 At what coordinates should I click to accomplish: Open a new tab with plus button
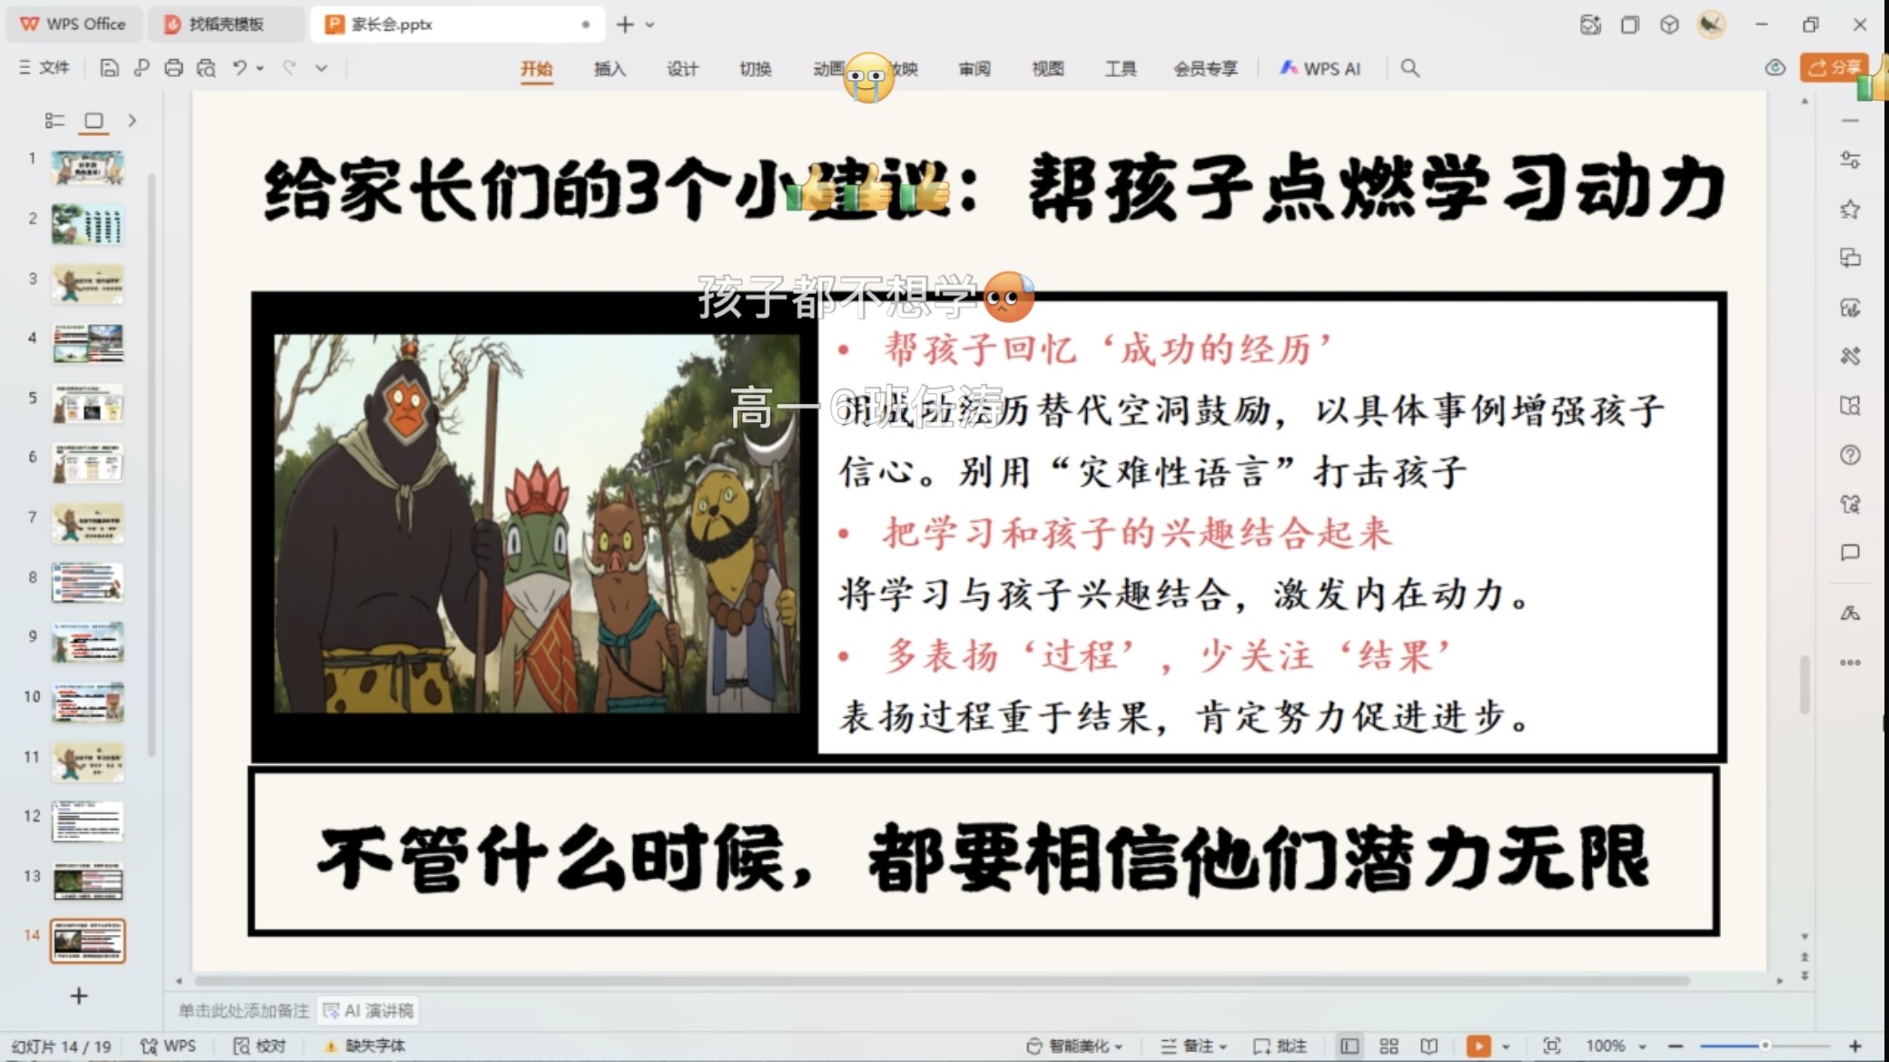point(625,25)
